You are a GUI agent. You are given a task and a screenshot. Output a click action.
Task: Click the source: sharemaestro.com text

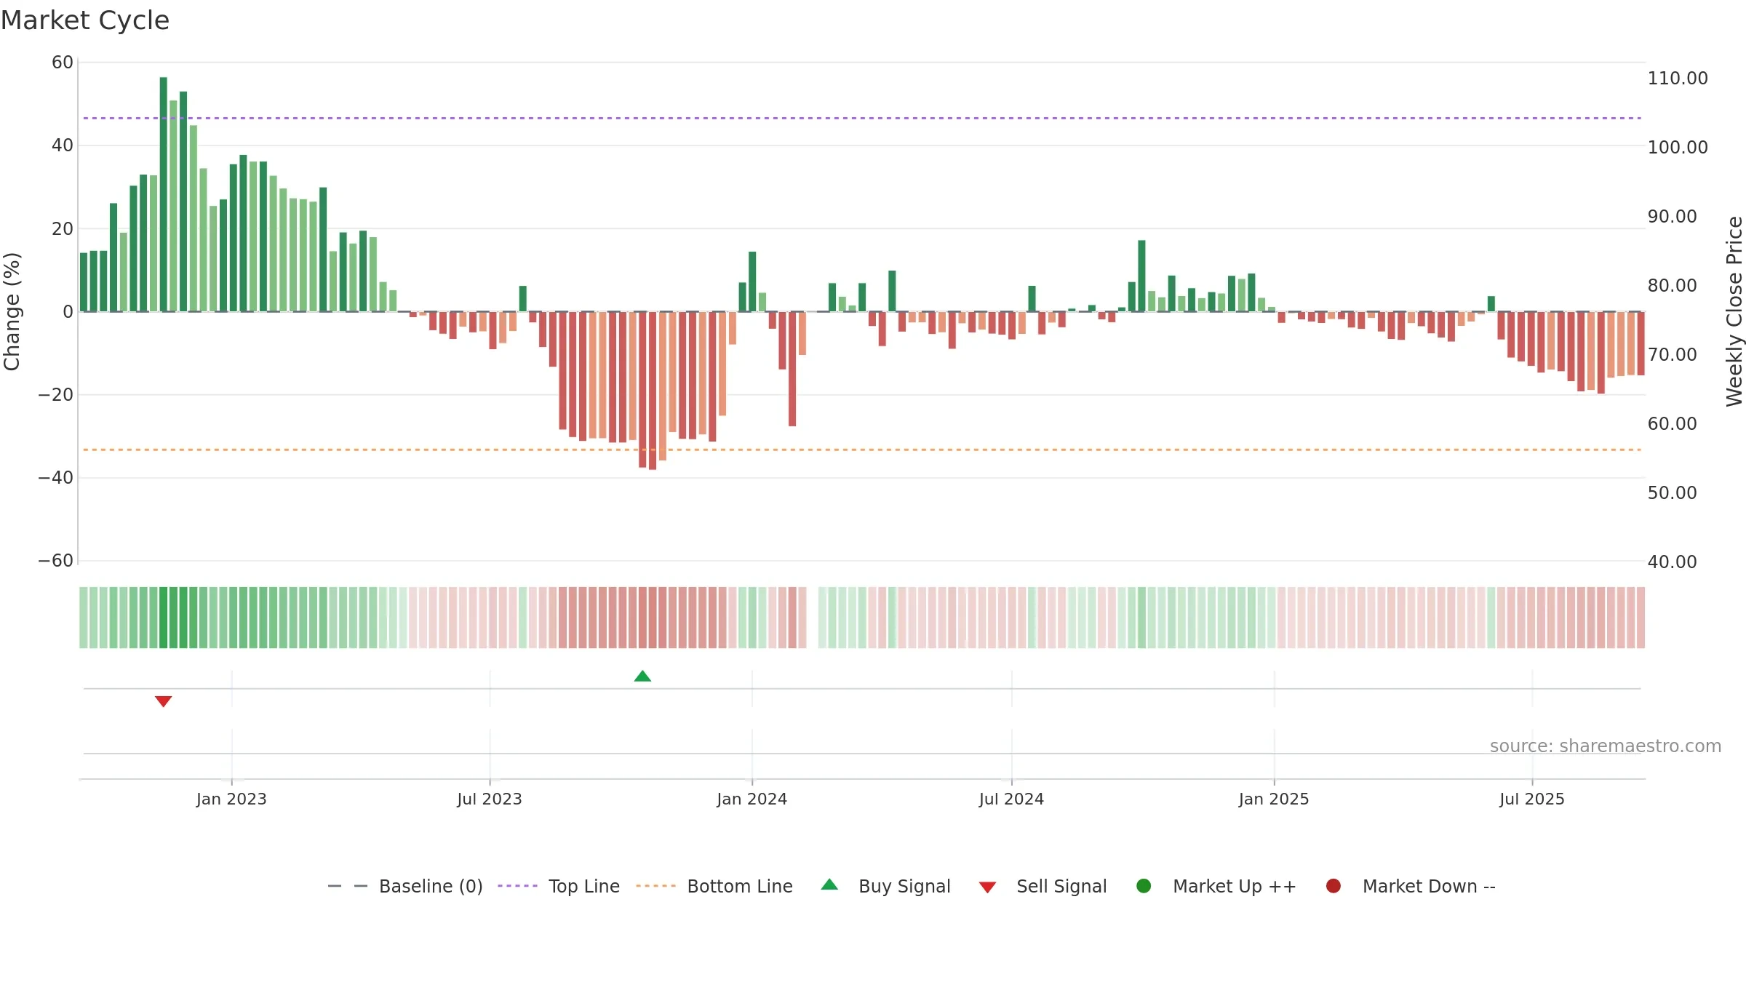point(1606,746)
